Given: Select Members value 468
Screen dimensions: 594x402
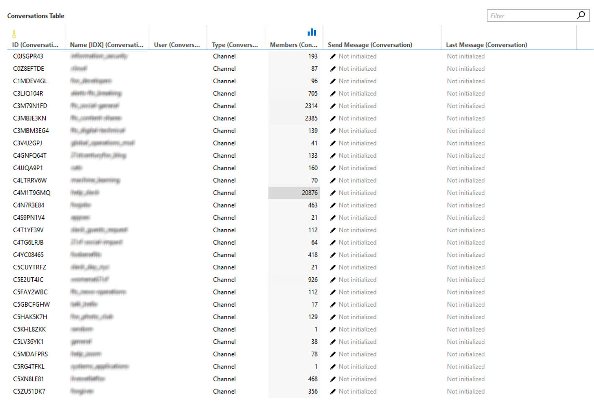Looking at the screenshot, I should click(x=313, y=379).
